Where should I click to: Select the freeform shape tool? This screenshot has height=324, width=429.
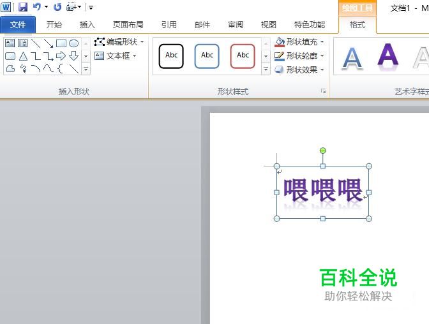pos(10,69)
